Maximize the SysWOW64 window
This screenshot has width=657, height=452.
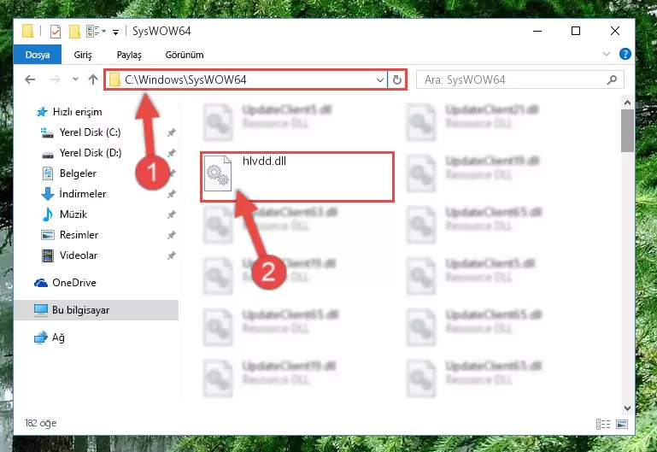(576, 31)
